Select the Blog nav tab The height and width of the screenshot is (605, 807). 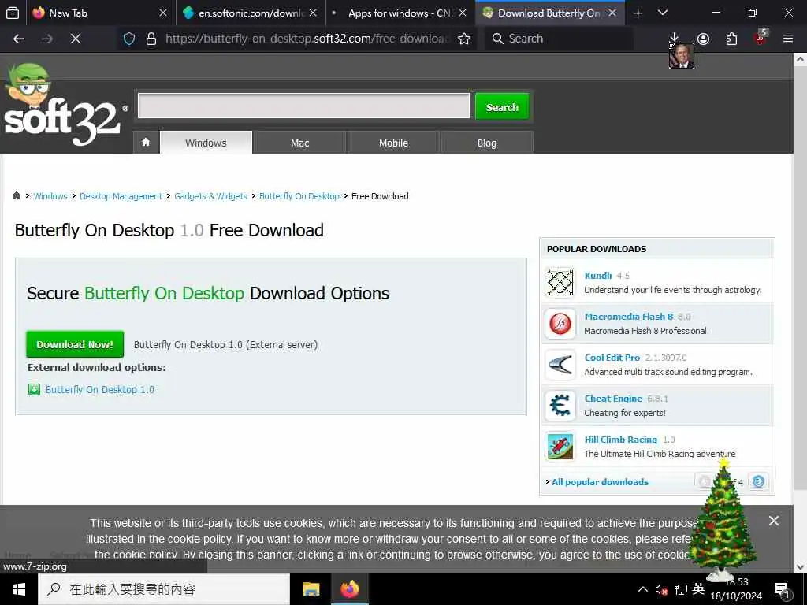tap(487, 143)
